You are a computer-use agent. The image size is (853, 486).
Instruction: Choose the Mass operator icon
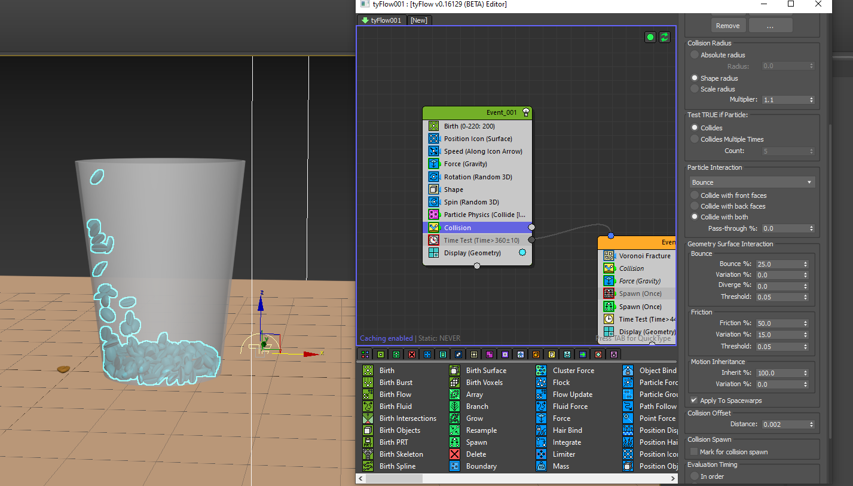542,466
